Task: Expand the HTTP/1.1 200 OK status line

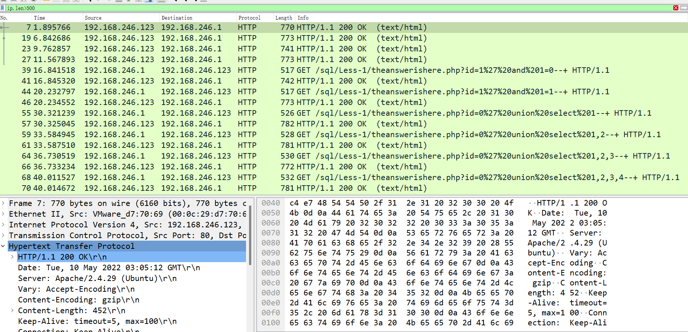Action: (12, 257)
